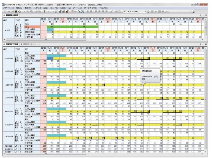Click the Redo arrow icon
Screen dimensions: 212x158
click(53, 12)
